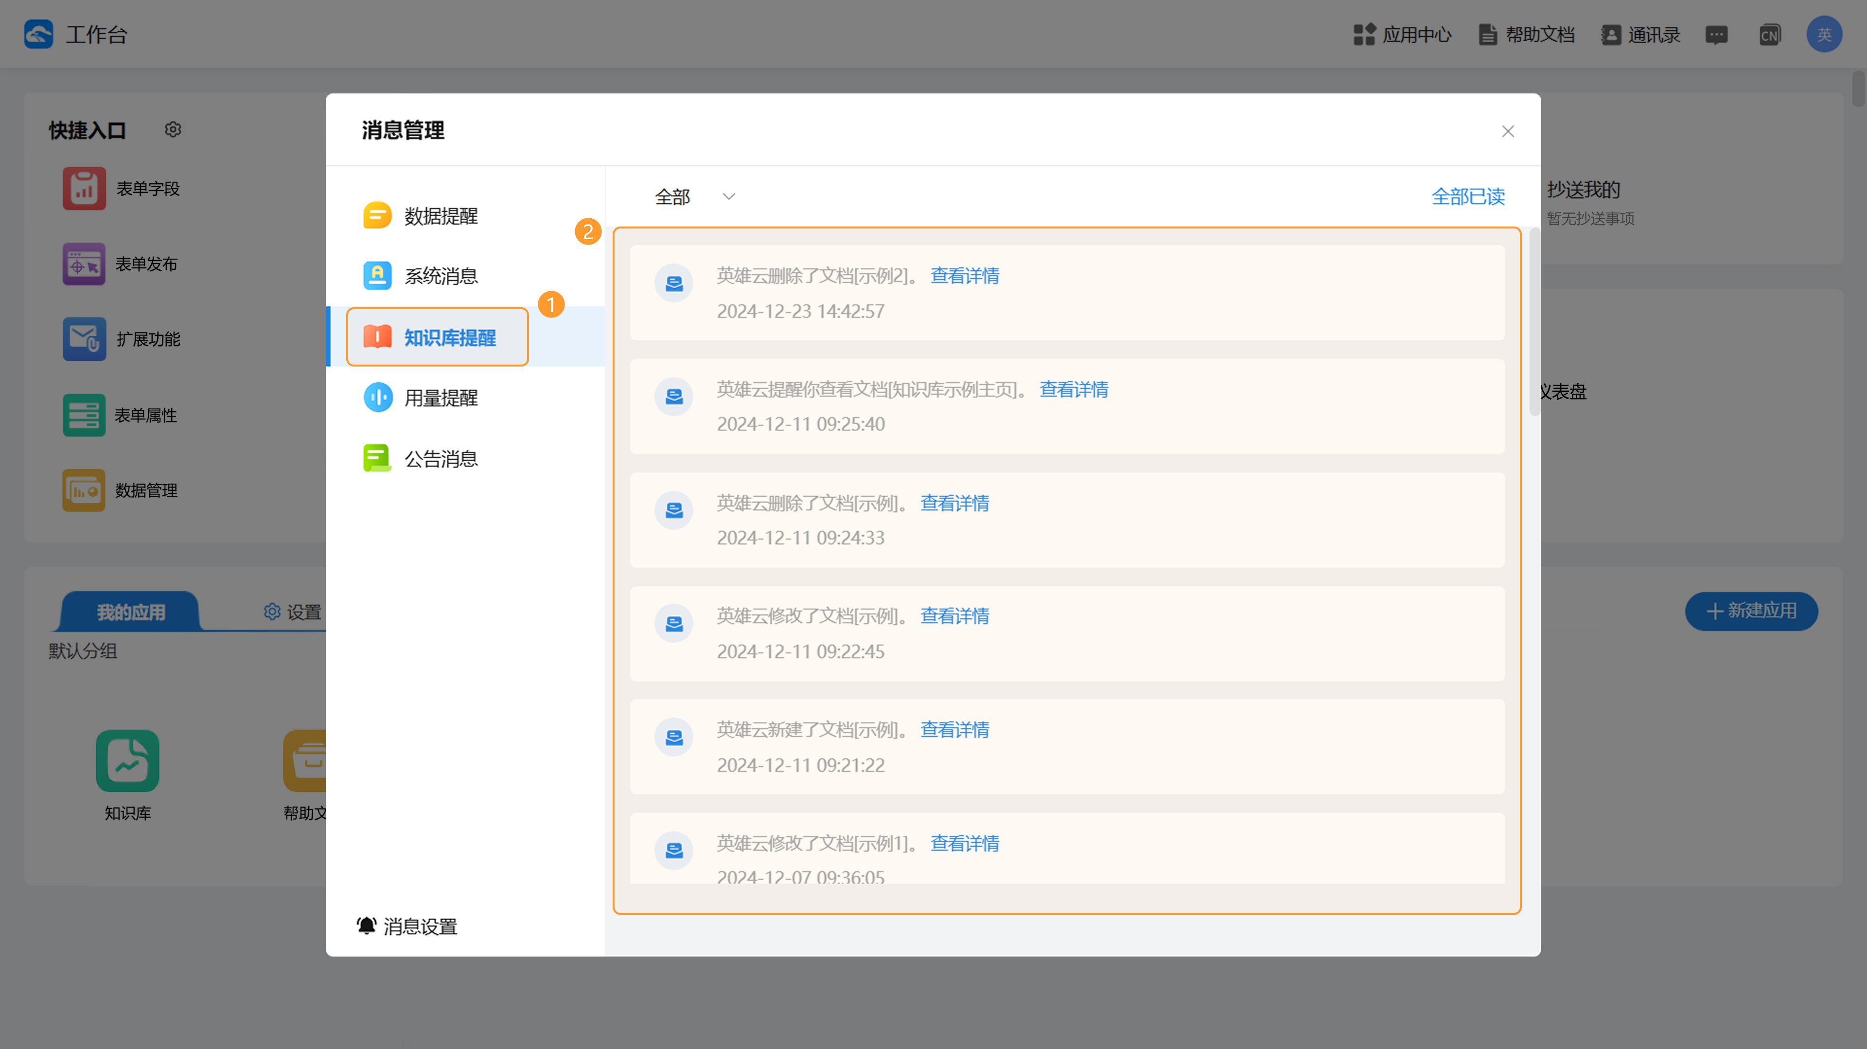The width and height of the screenshot is (1867, 1049).
Task: Open the 知识库 application
Action: pyautogui.click(x=127, y=776)
